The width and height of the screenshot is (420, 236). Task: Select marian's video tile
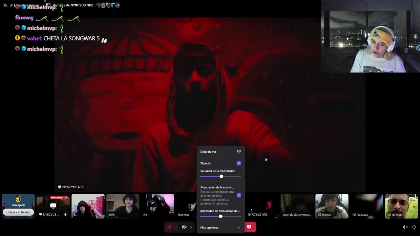[x=332, y=206]
